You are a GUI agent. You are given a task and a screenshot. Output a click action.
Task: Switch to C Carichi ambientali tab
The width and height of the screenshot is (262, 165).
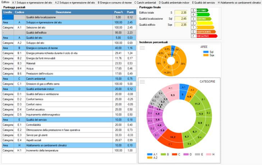(145, 3)
